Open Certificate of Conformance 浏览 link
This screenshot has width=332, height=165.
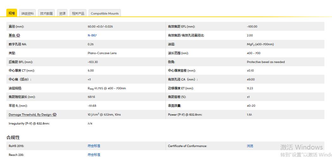250,146
